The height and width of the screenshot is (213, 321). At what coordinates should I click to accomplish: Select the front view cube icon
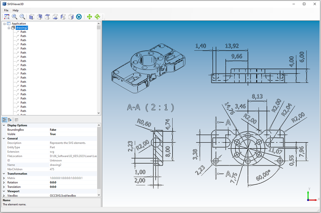click(32, 17)
